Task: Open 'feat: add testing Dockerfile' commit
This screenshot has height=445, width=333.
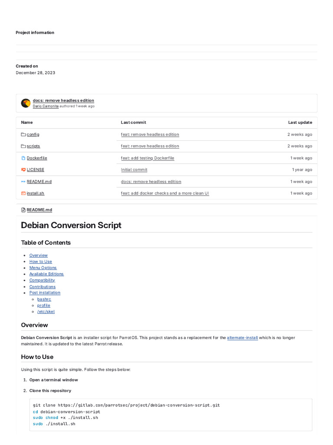Action: pos(147,158)
